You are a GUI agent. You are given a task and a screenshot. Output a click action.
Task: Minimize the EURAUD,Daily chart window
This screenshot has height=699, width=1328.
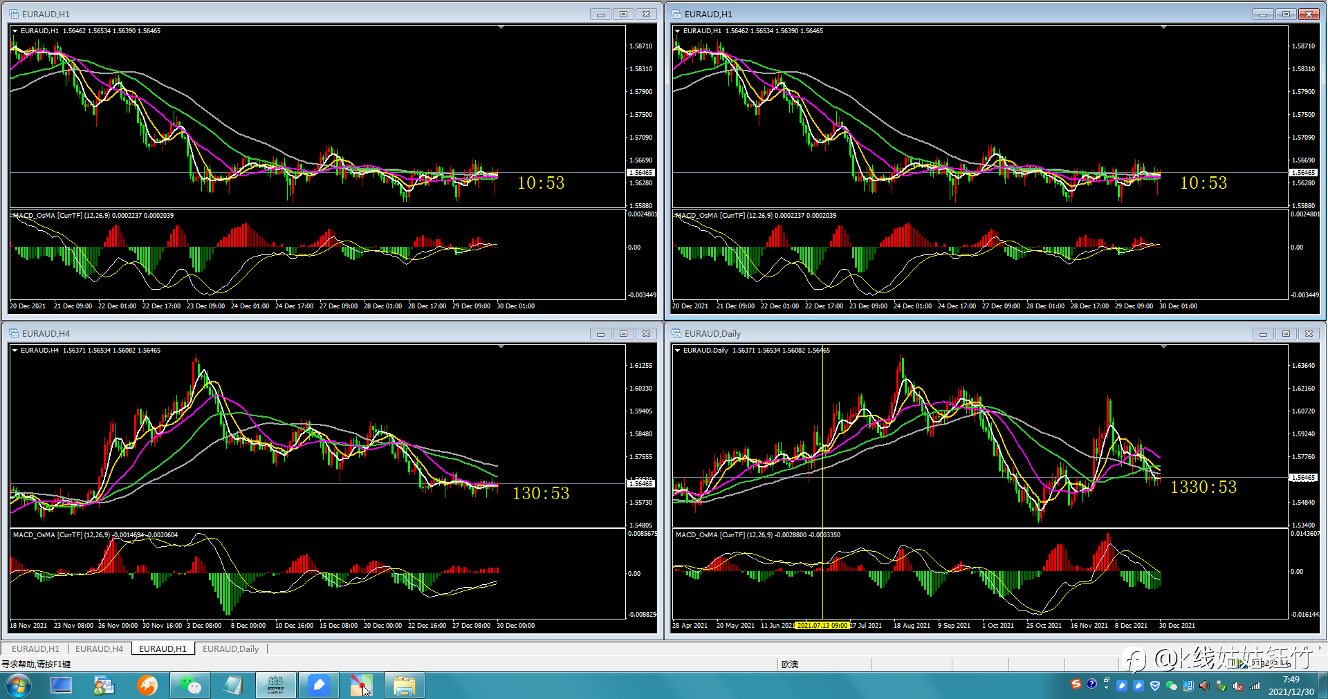click(x=1263, y=333)
